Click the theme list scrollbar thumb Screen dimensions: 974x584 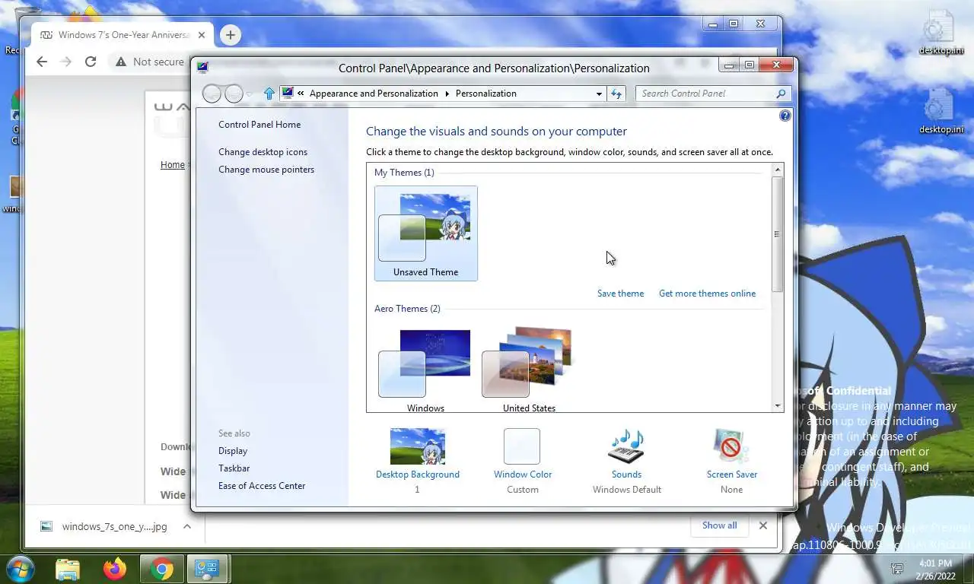(x=778, y=234)
